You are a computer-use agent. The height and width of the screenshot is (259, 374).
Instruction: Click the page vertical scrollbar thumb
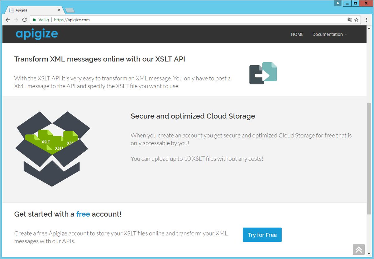tap(369, 158)
